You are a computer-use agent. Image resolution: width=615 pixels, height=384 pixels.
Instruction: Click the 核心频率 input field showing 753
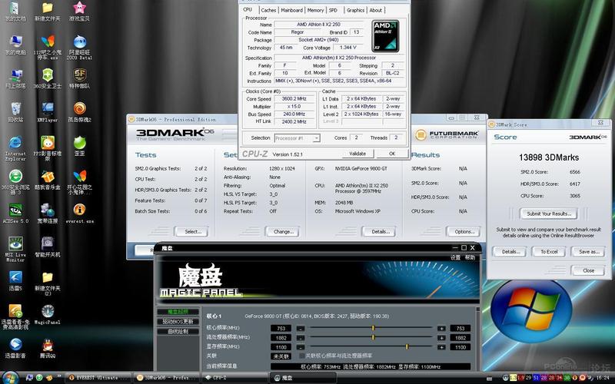[x=281, y=329]
